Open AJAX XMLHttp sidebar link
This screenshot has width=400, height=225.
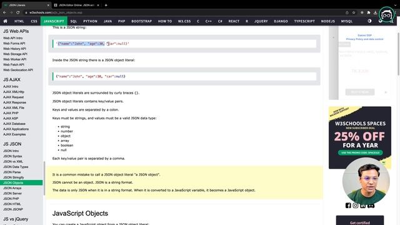tap(14, 92)
